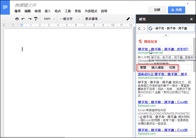Click the 註解 comments button
The width and height of the screenshot is (196, 138).
point(157,10)
